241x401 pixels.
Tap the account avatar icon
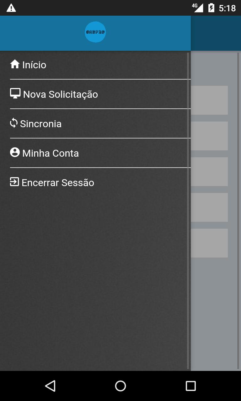pos(15,152)
